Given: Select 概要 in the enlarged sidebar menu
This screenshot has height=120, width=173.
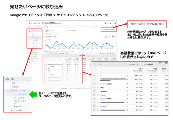Looking at the screenshot, I should 14,83.
